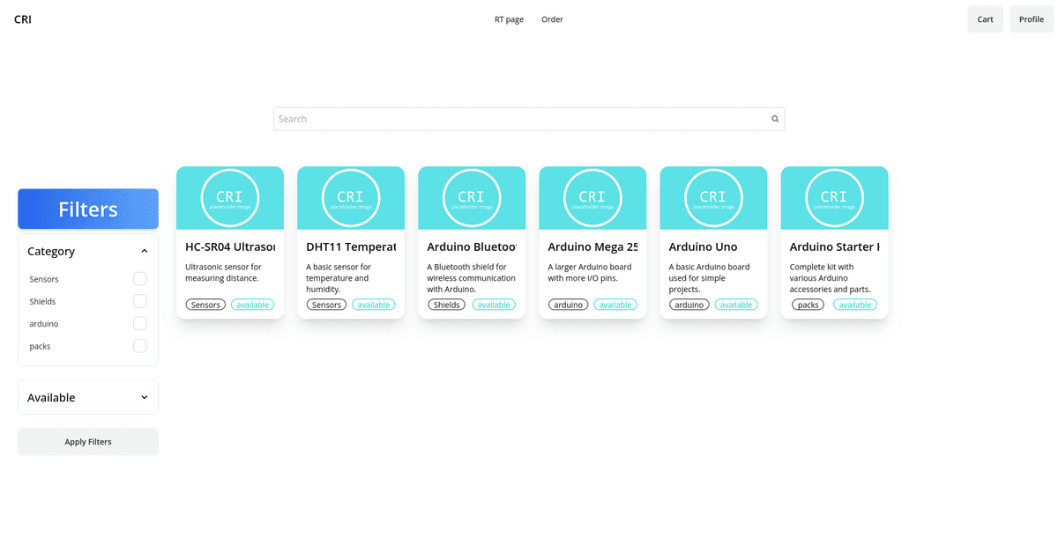The height and width of the screenshot is (544, 1058).
Task: Open the Profile page
Action: [x=1032, y=19]
